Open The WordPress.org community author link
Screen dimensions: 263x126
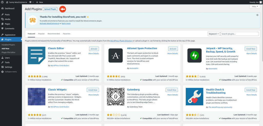220,107
